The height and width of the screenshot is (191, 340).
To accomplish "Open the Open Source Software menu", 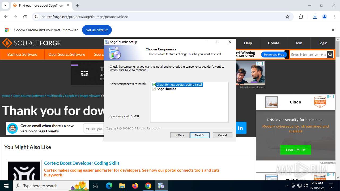I will click(x=67, y=54).
